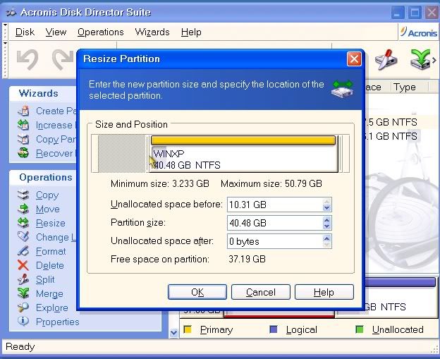440x359 pixels.
Task: Click the left edge handle of WINXP partition
Action: pyautogui.click(x=148, y=154)
